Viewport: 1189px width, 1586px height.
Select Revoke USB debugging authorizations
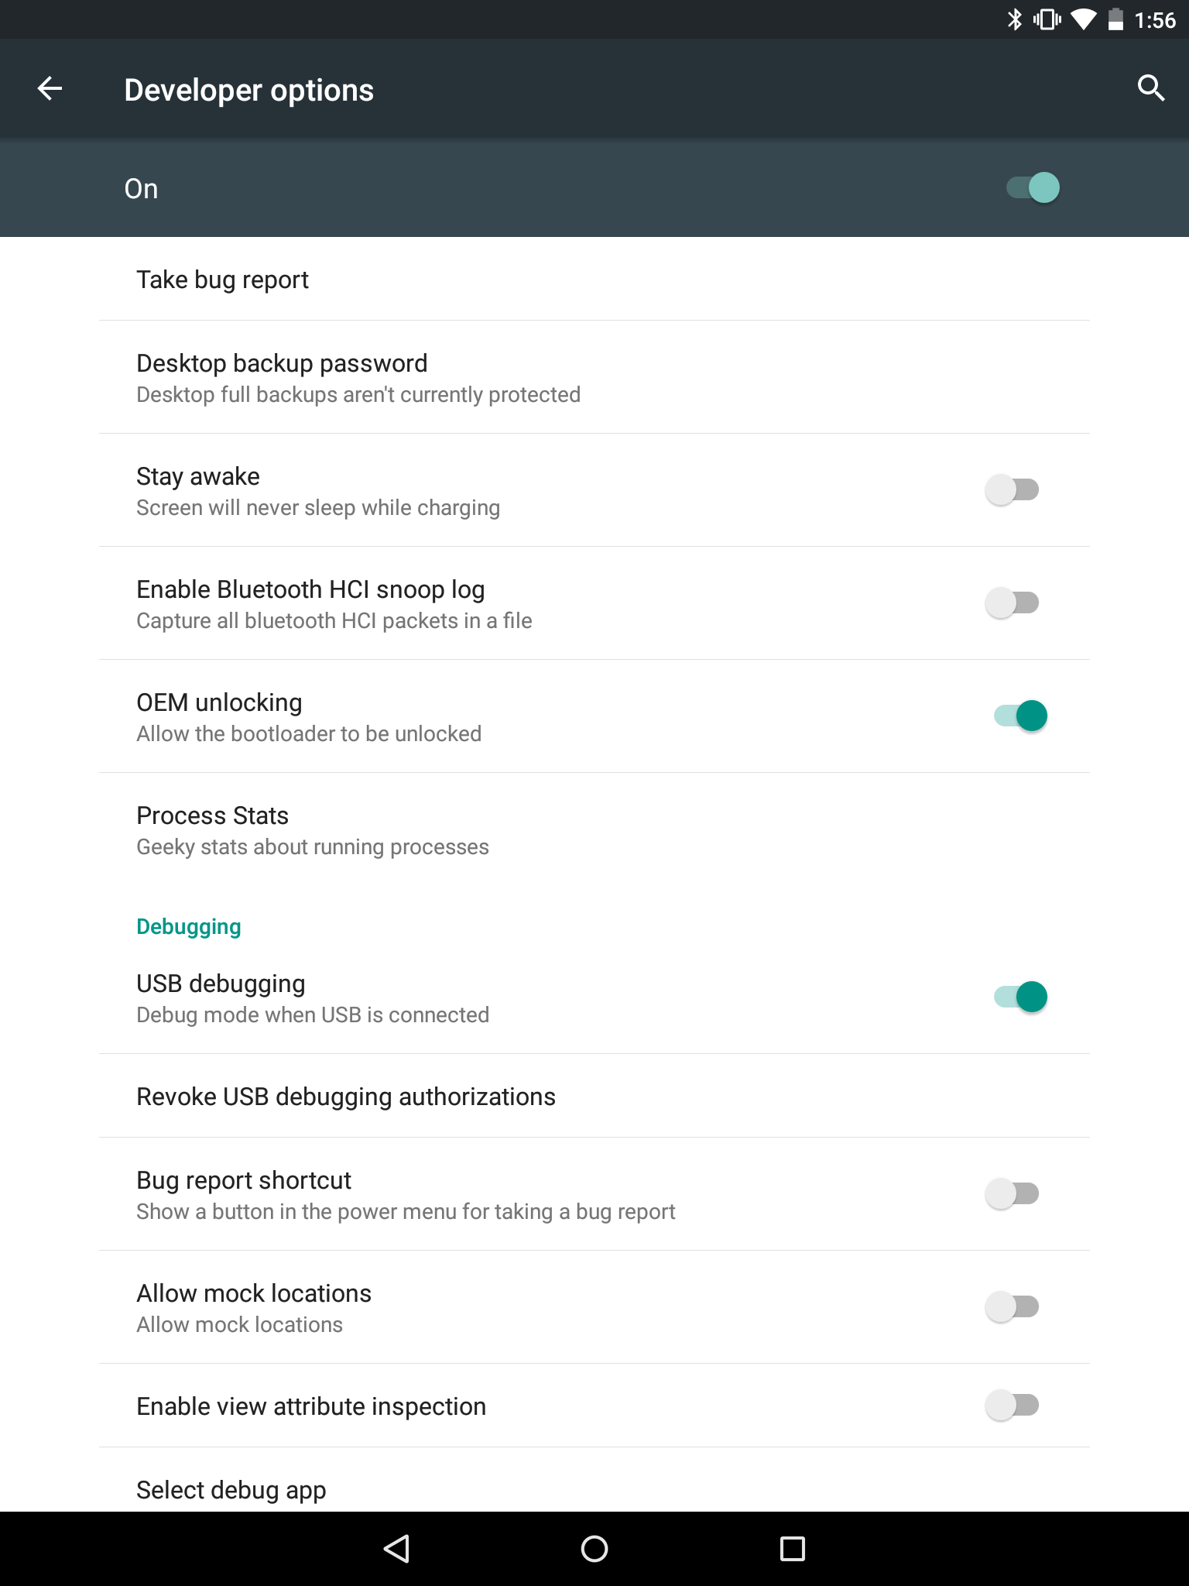click(594, 1096)
